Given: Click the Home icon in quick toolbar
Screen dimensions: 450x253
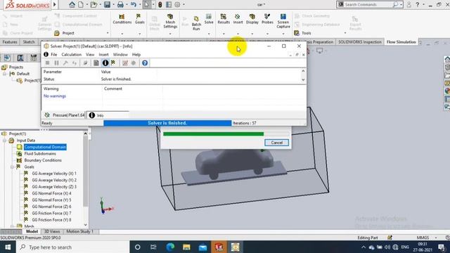Looking at the screenshot, I should click(x=72, y=5).
